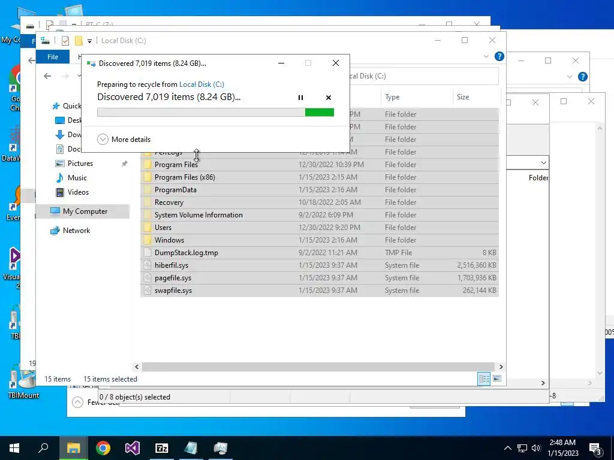Click help icon in background right window
Image resolution: width=614 pixels, height=460 pixels.
(x=583, y=77)
